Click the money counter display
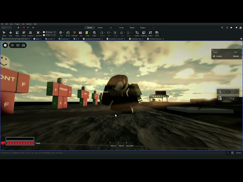Viewport: 243px width, 182px height. pos(228,92)
